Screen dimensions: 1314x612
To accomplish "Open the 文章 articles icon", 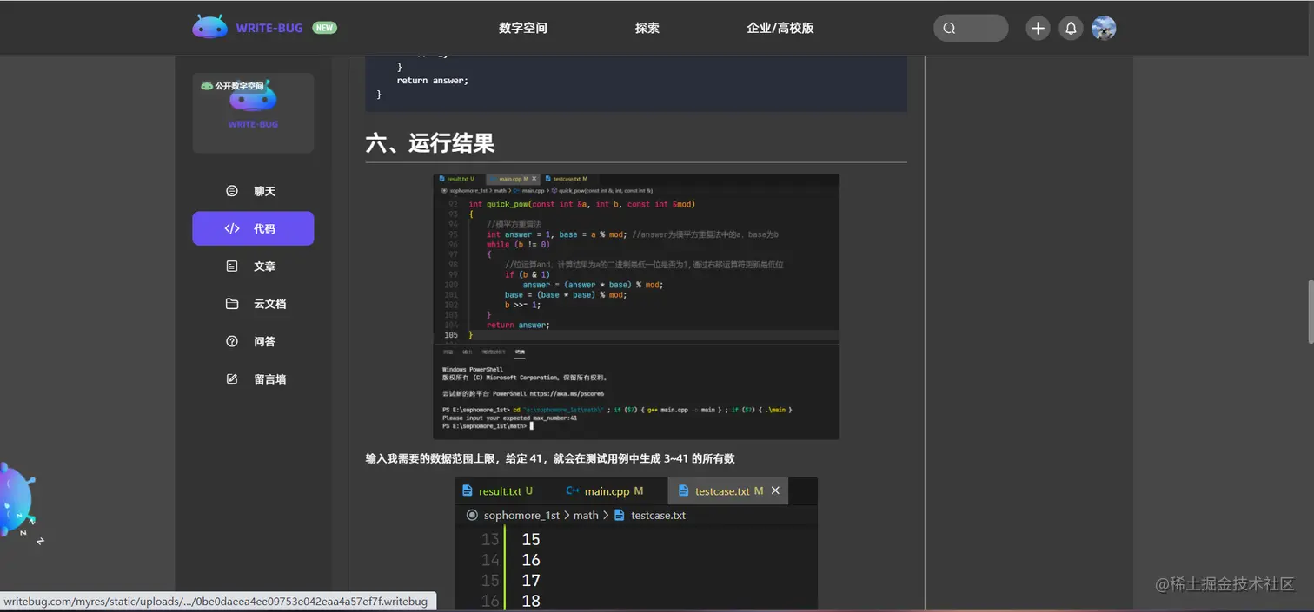I will tap(230, 266).
